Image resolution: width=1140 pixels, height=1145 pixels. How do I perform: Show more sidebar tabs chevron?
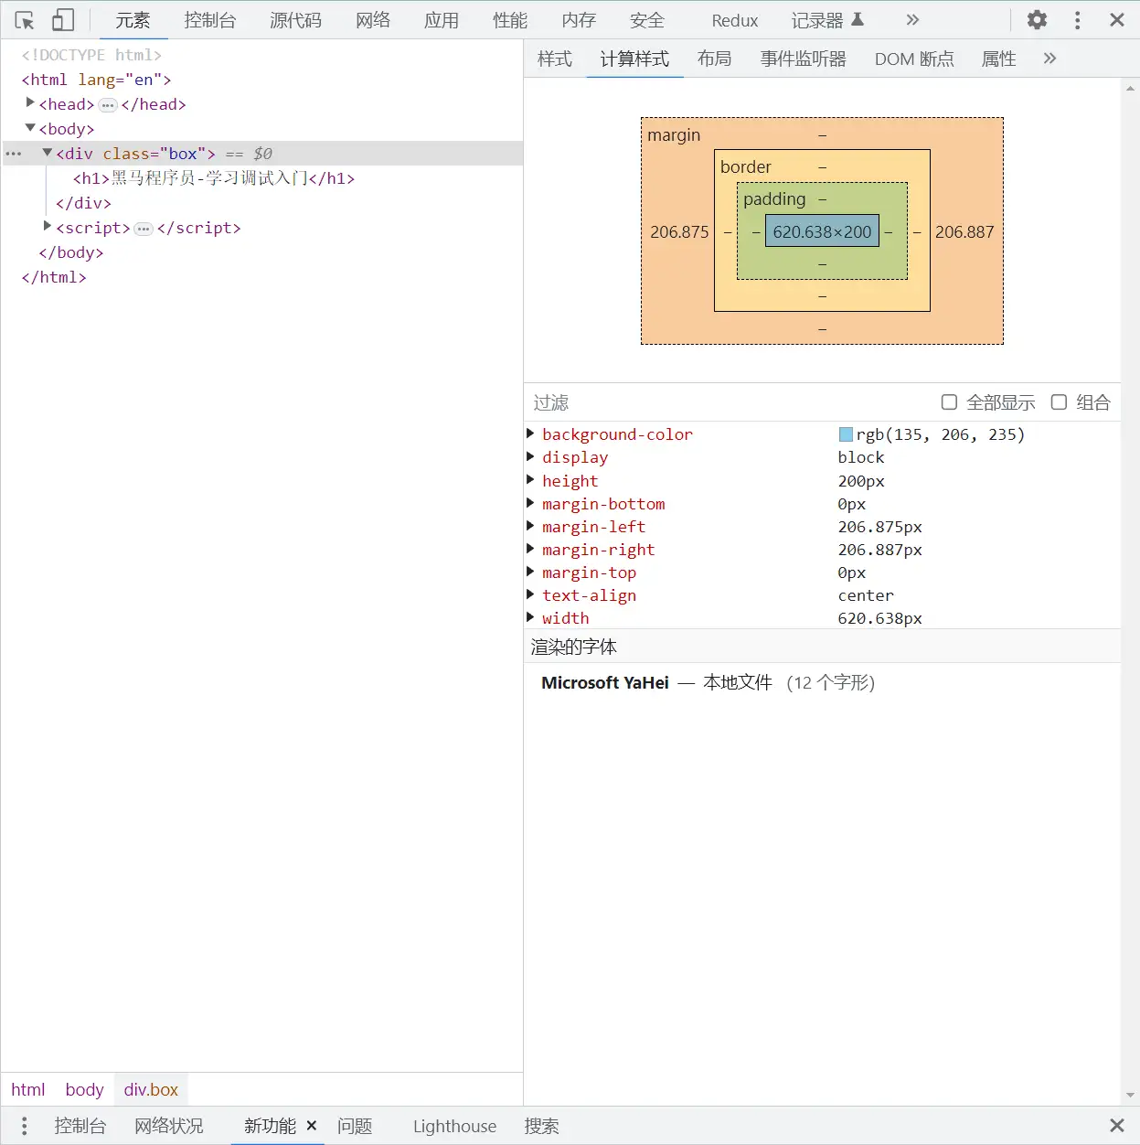(x=1049, y=59)
